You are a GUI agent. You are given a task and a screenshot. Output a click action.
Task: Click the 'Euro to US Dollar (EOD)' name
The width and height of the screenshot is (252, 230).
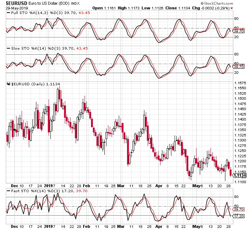coord(49,3)
